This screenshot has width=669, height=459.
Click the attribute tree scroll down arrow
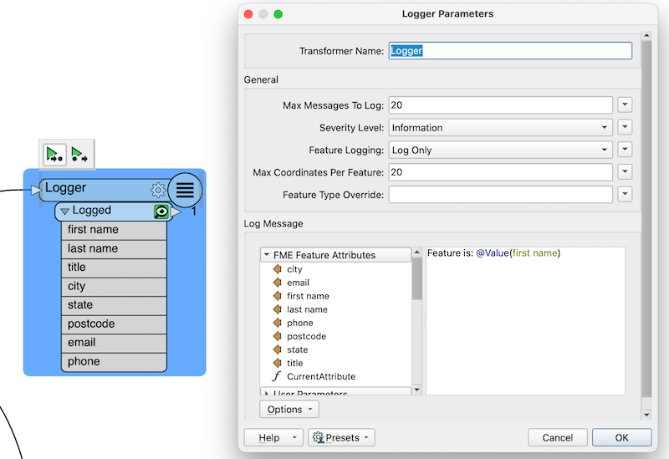[416, 390]
